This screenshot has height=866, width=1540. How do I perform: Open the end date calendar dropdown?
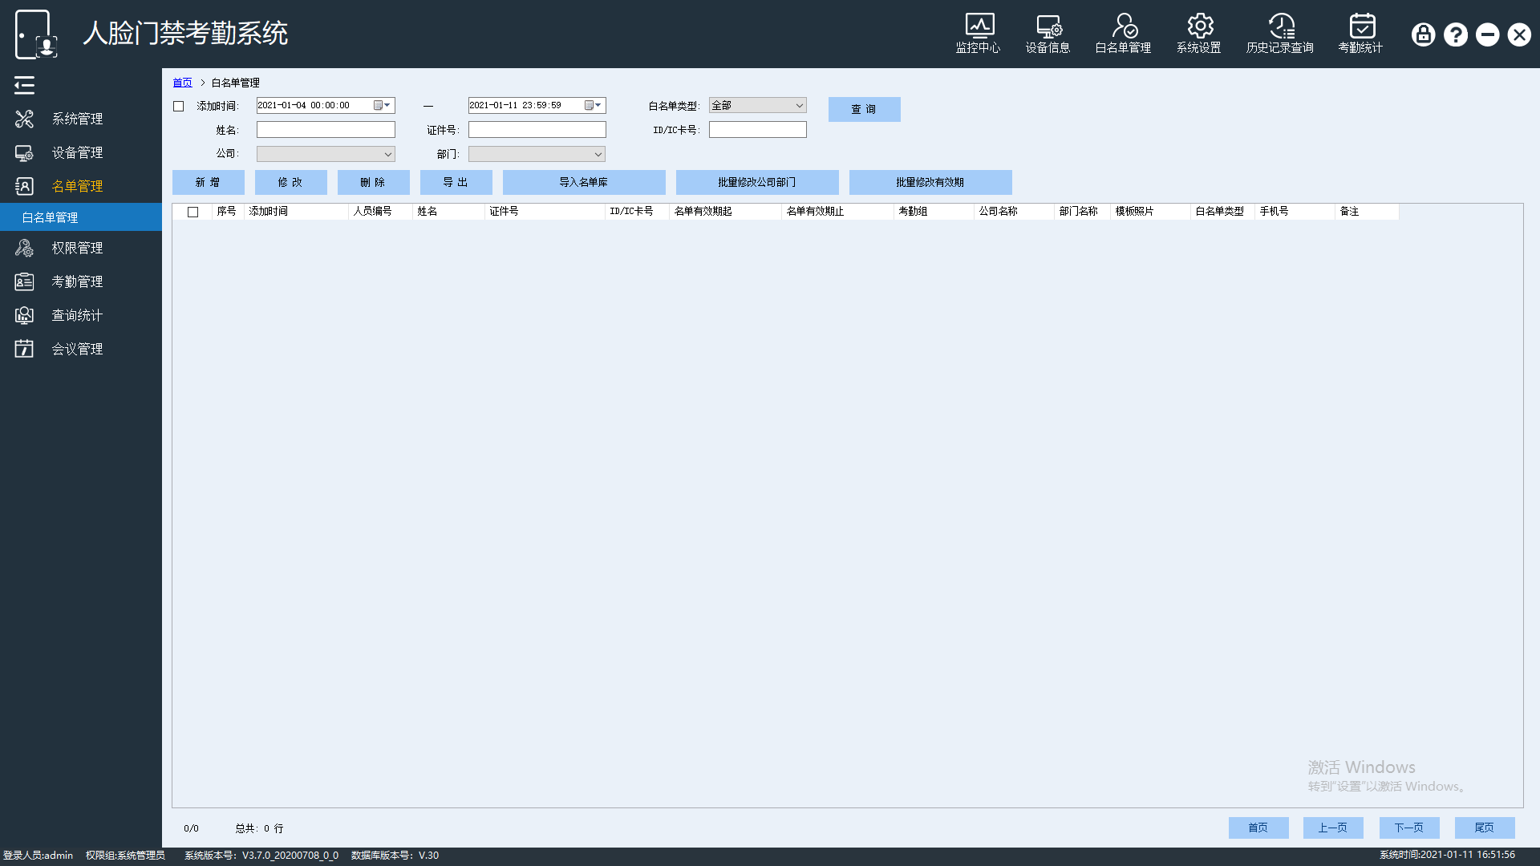(x=594, y=105)
